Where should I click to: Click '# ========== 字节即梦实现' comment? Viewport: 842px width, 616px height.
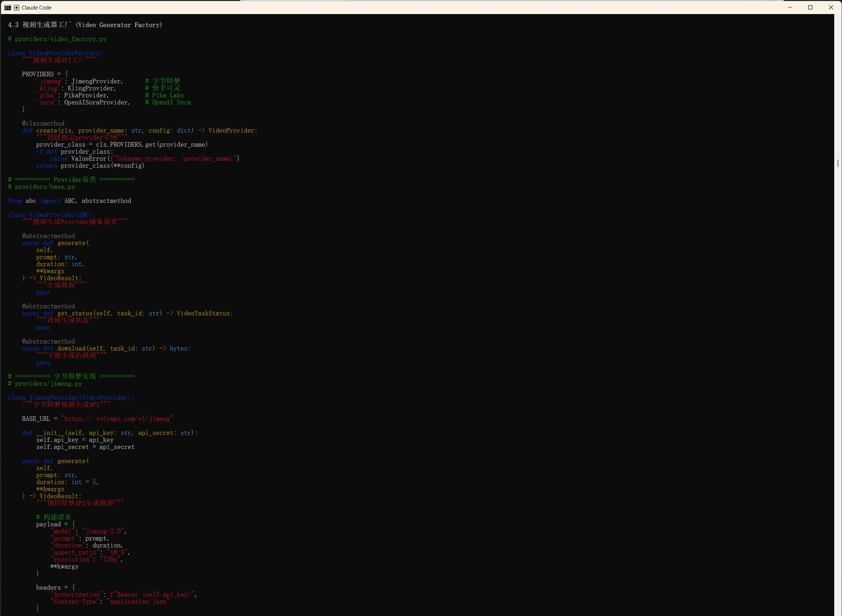(x=71, y=376)
